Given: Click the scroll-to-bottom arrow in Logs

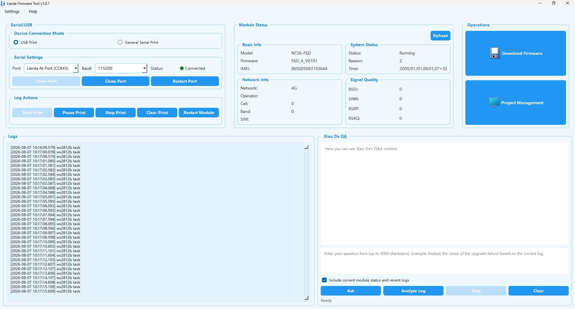Looking at the screenshot, I should pyautogui.click(x=306, y=298).
